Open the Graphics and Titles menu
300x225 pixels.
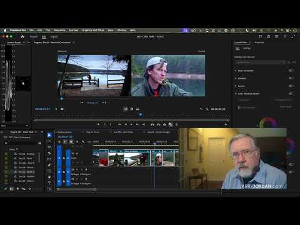coord(92,31)
